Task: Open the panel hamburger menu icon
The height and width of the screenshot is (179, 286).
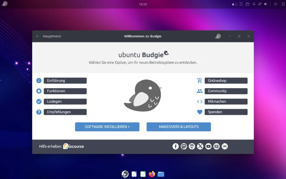Action: (x=241, y=4)
